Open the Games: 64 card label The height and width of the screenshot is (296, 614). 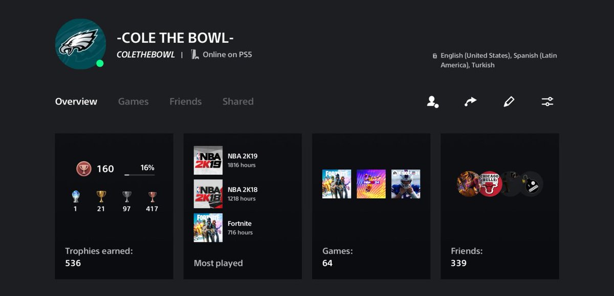(x=337, y=257)
